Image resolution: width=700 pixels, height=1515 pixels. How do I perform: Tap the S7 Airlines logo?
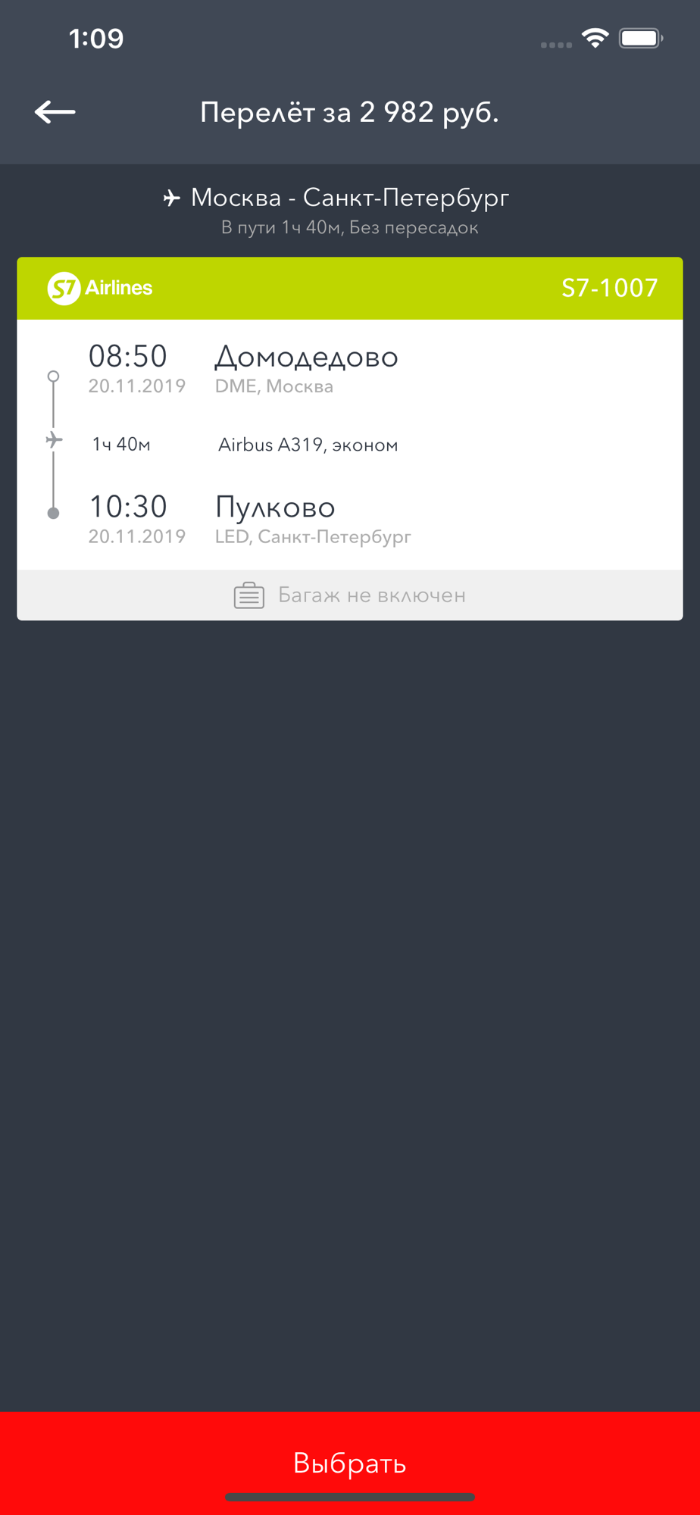point(100,288)
